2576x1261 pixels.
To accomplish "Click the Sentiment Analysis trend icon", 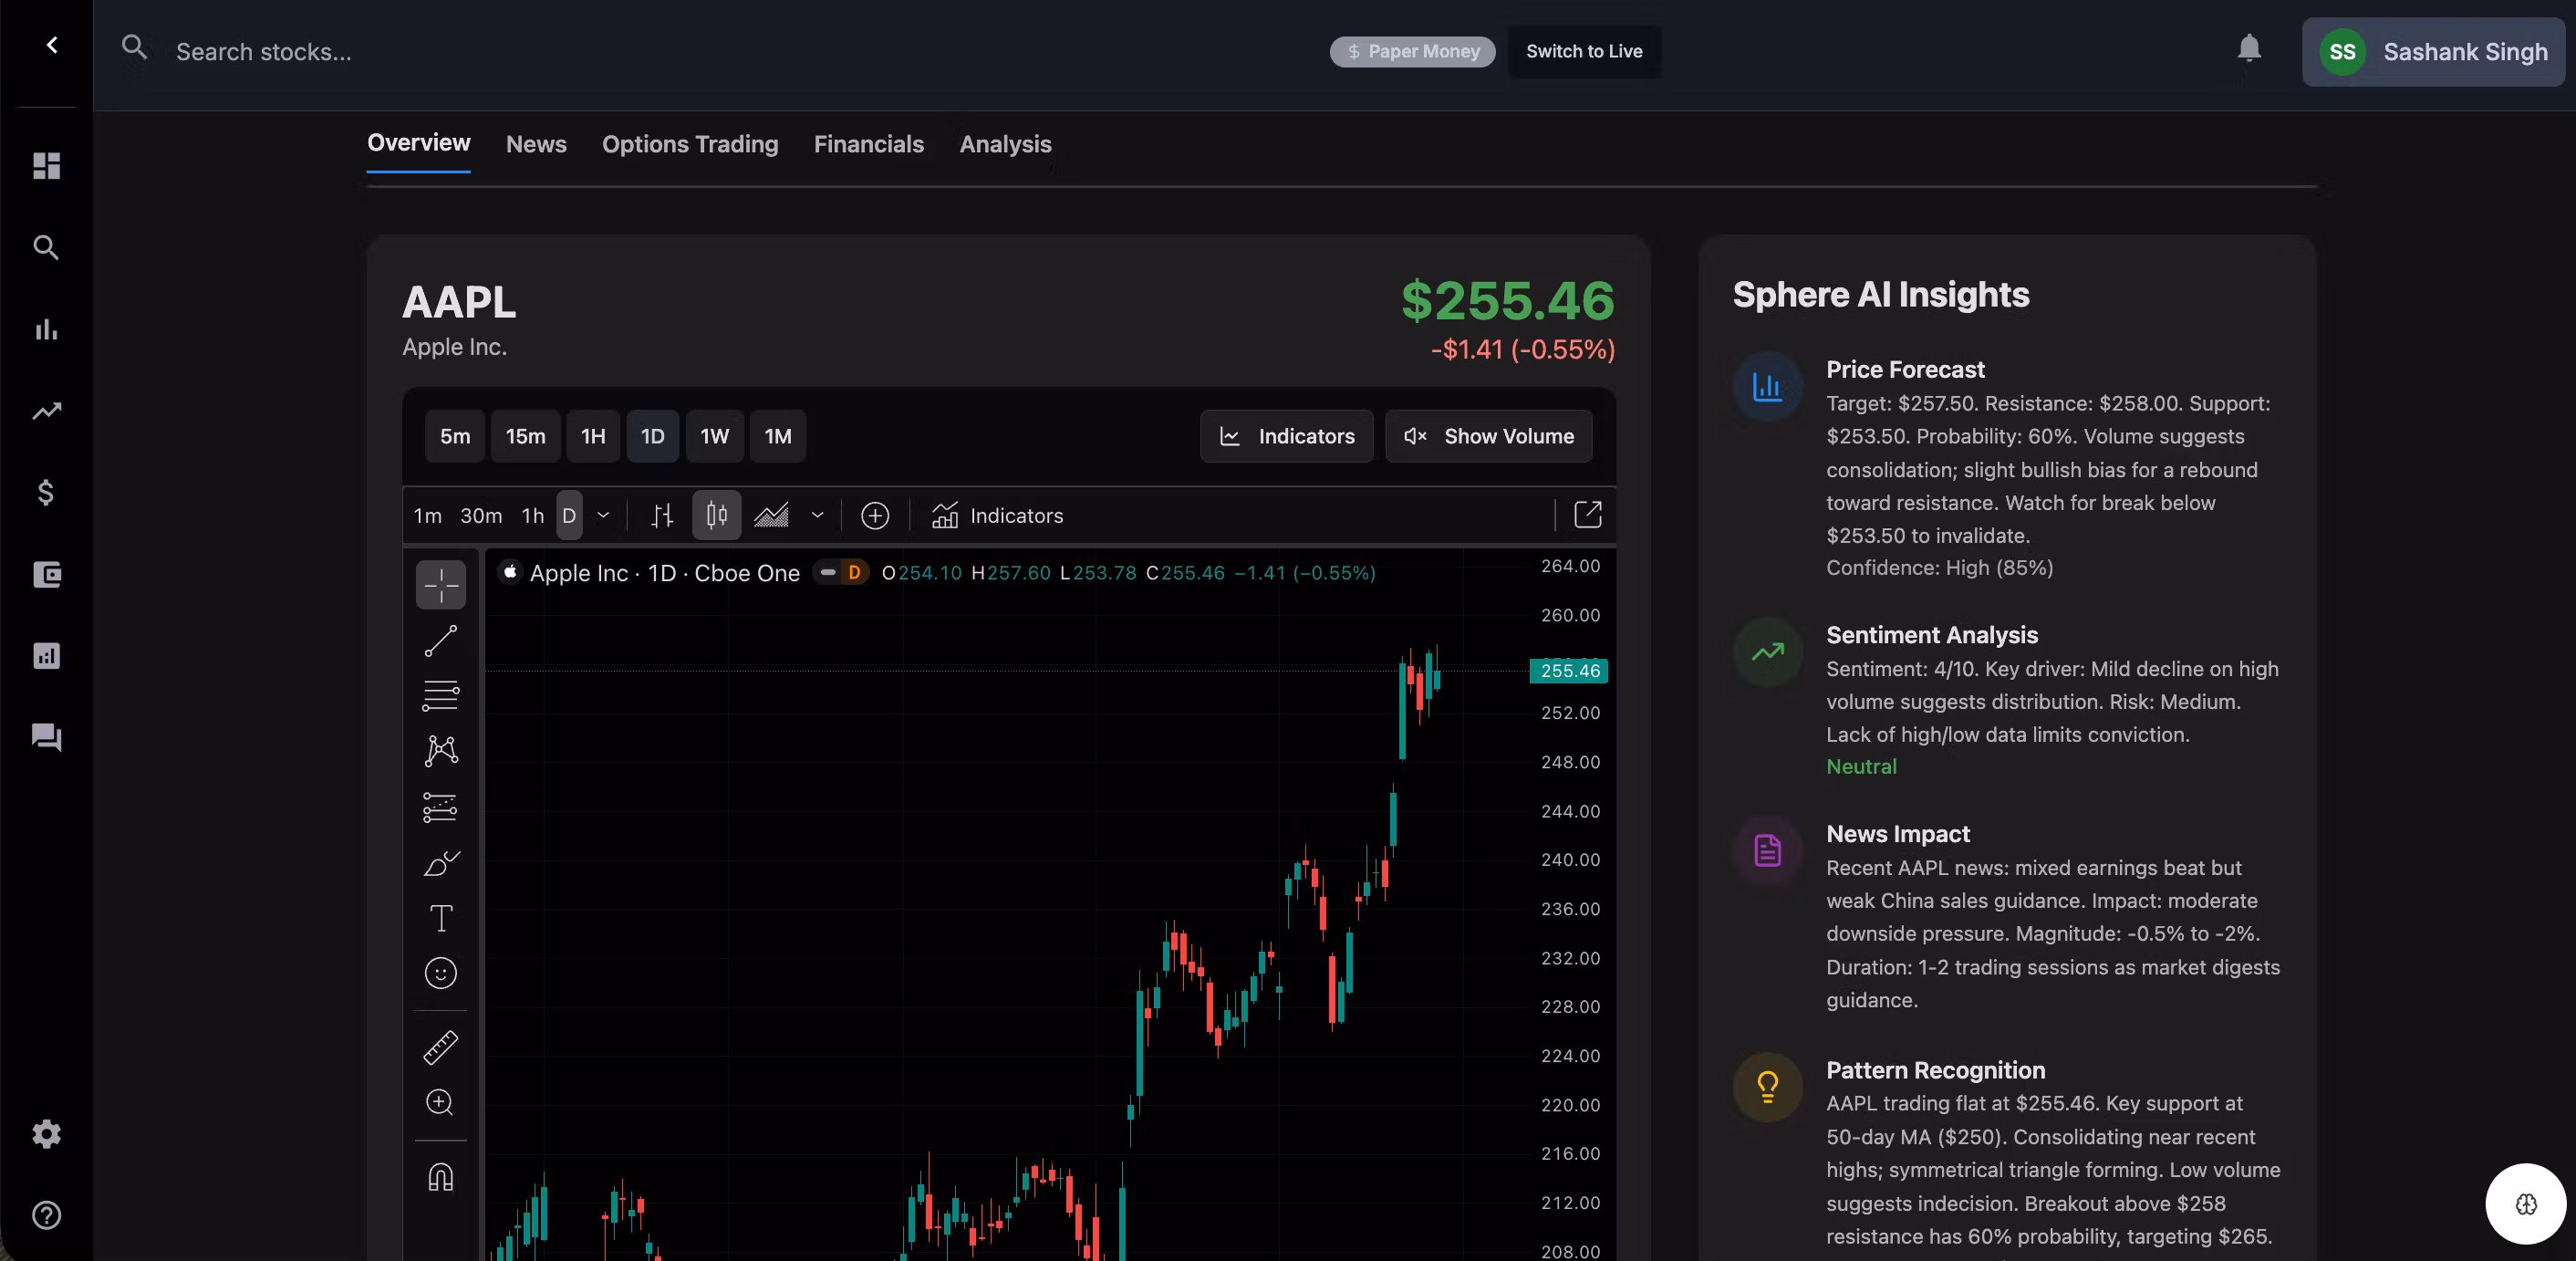I will (1767, 652).
